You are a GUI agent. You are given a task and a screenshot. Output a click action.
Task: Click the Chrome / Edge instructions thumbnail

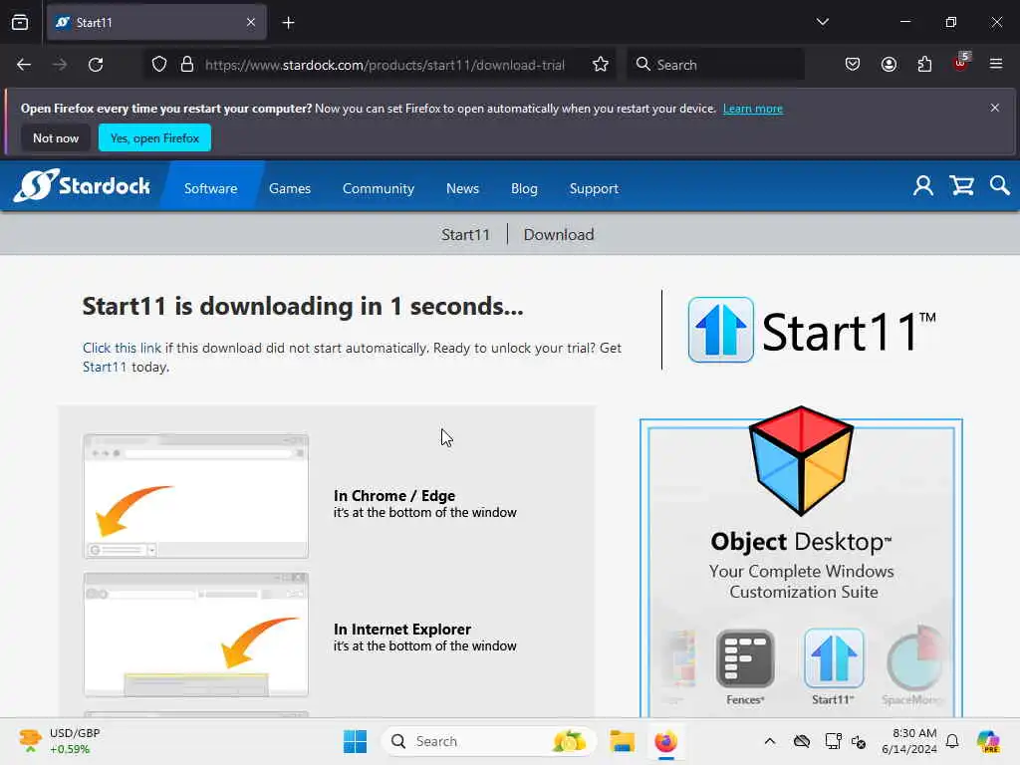(196, 496)
